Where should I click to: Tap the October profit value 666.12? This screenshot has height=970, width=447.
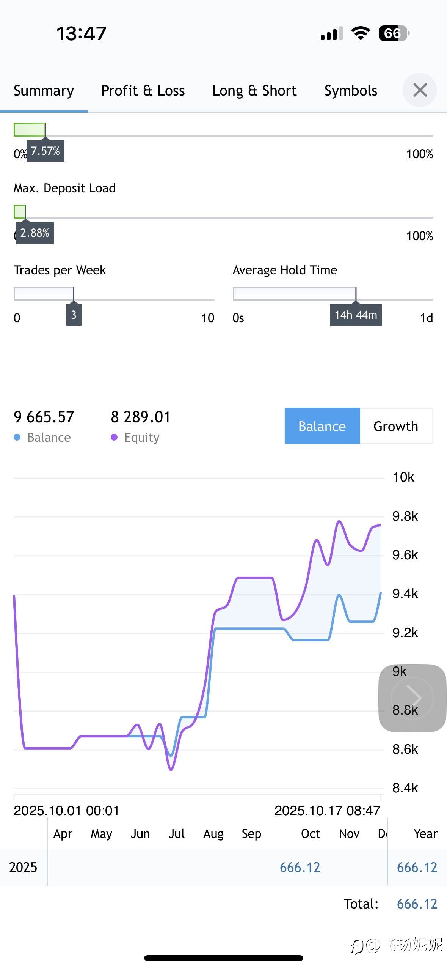coord(300,868)
